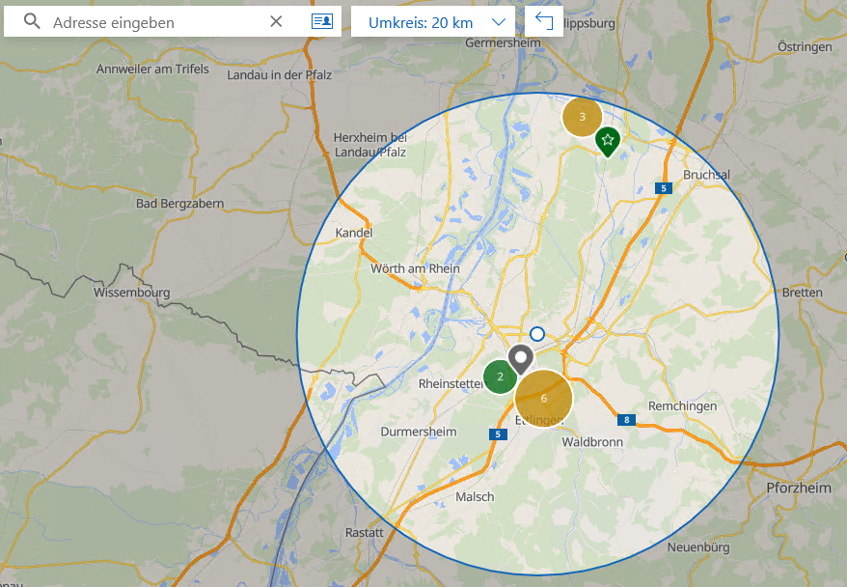Clear the address field with the X

(276, 21)
